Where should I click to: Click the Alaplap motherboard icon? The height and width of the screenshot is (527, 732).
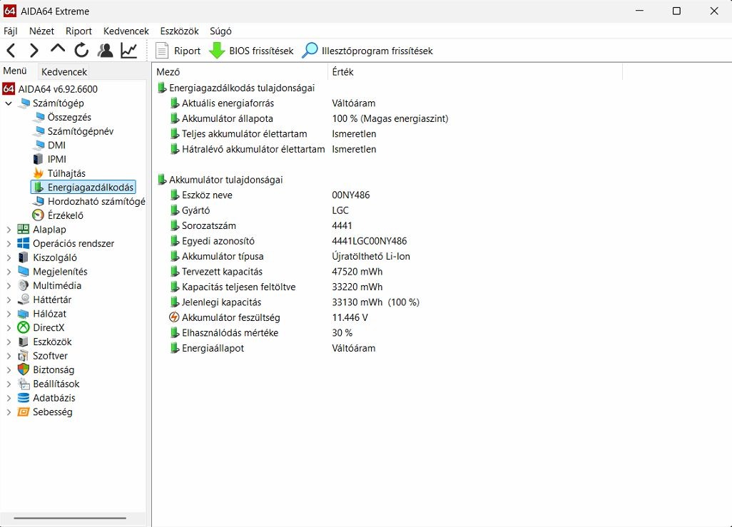click(24, 229)
